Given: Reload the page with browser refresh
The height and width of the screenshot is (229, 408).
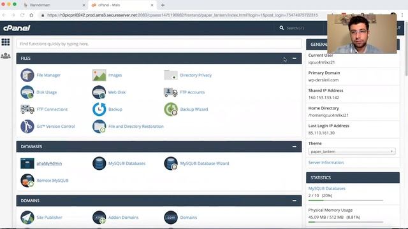Looking at the screenshot, I should tap(22, 15).
